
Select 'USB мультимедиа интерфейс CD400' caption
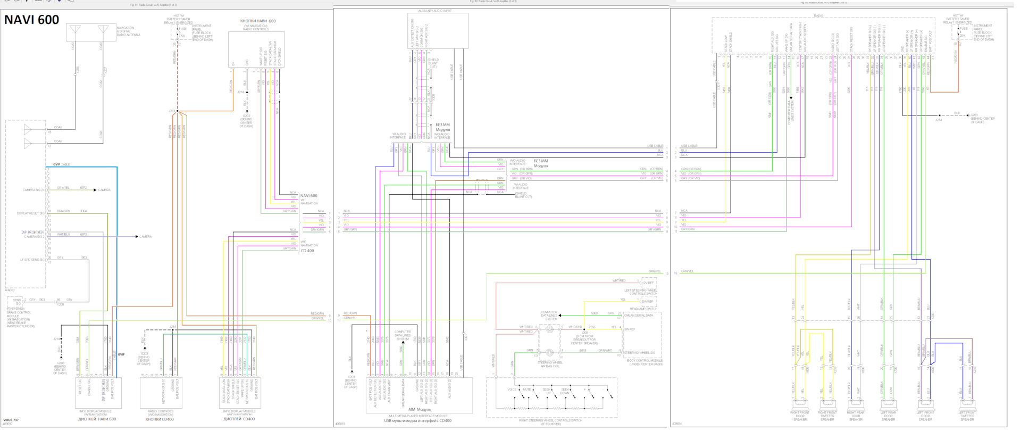point(418,421)
